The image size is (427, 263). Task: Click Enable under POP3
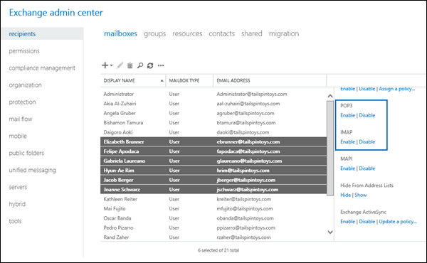[348, 115]
